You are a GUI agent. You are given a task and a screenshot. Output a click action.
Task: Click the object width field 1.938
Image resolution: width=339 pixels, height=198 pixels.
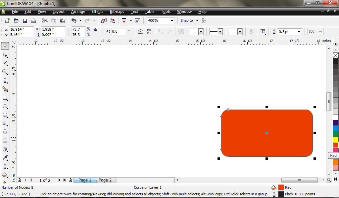53,29
